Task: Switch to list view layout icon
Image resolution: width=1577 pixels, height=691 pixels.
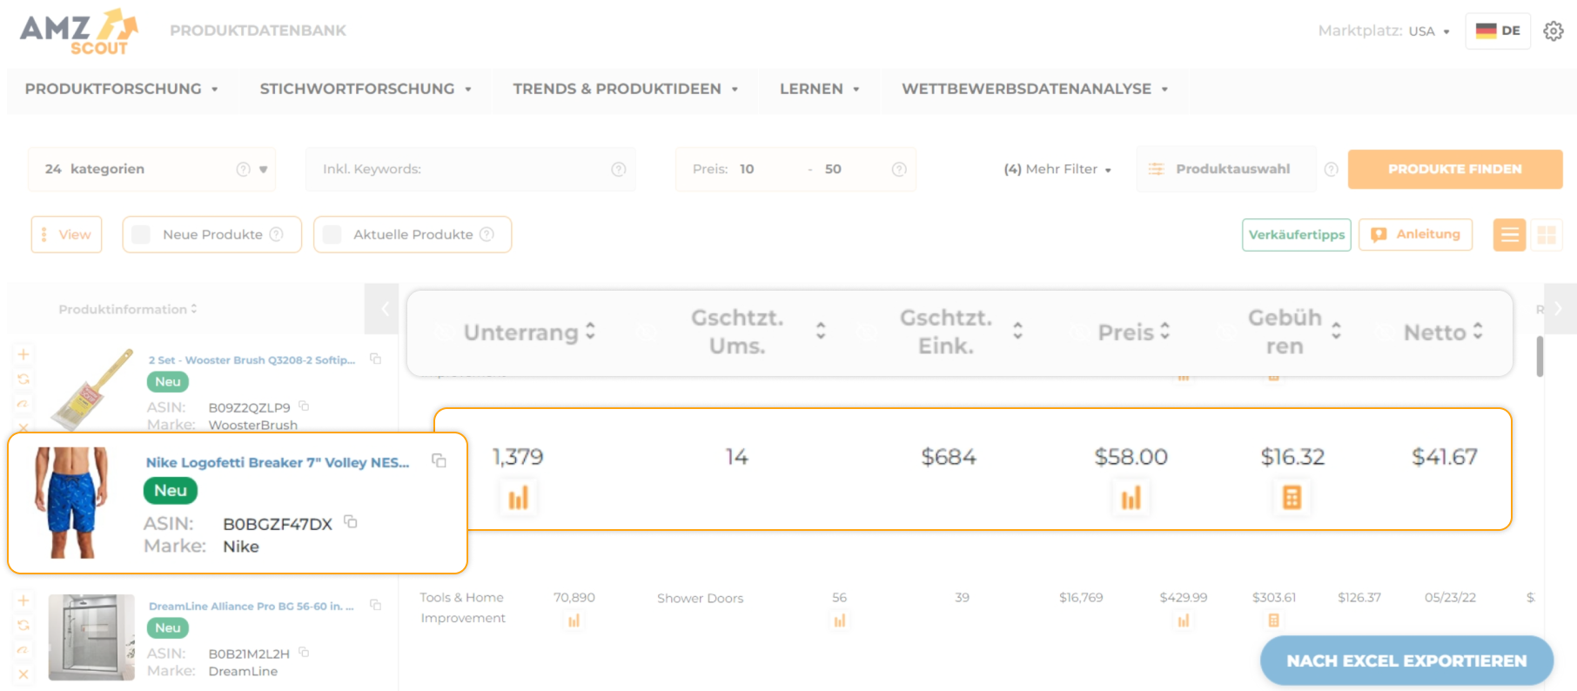Action: pyautogui.click(x=1509, y=235)
